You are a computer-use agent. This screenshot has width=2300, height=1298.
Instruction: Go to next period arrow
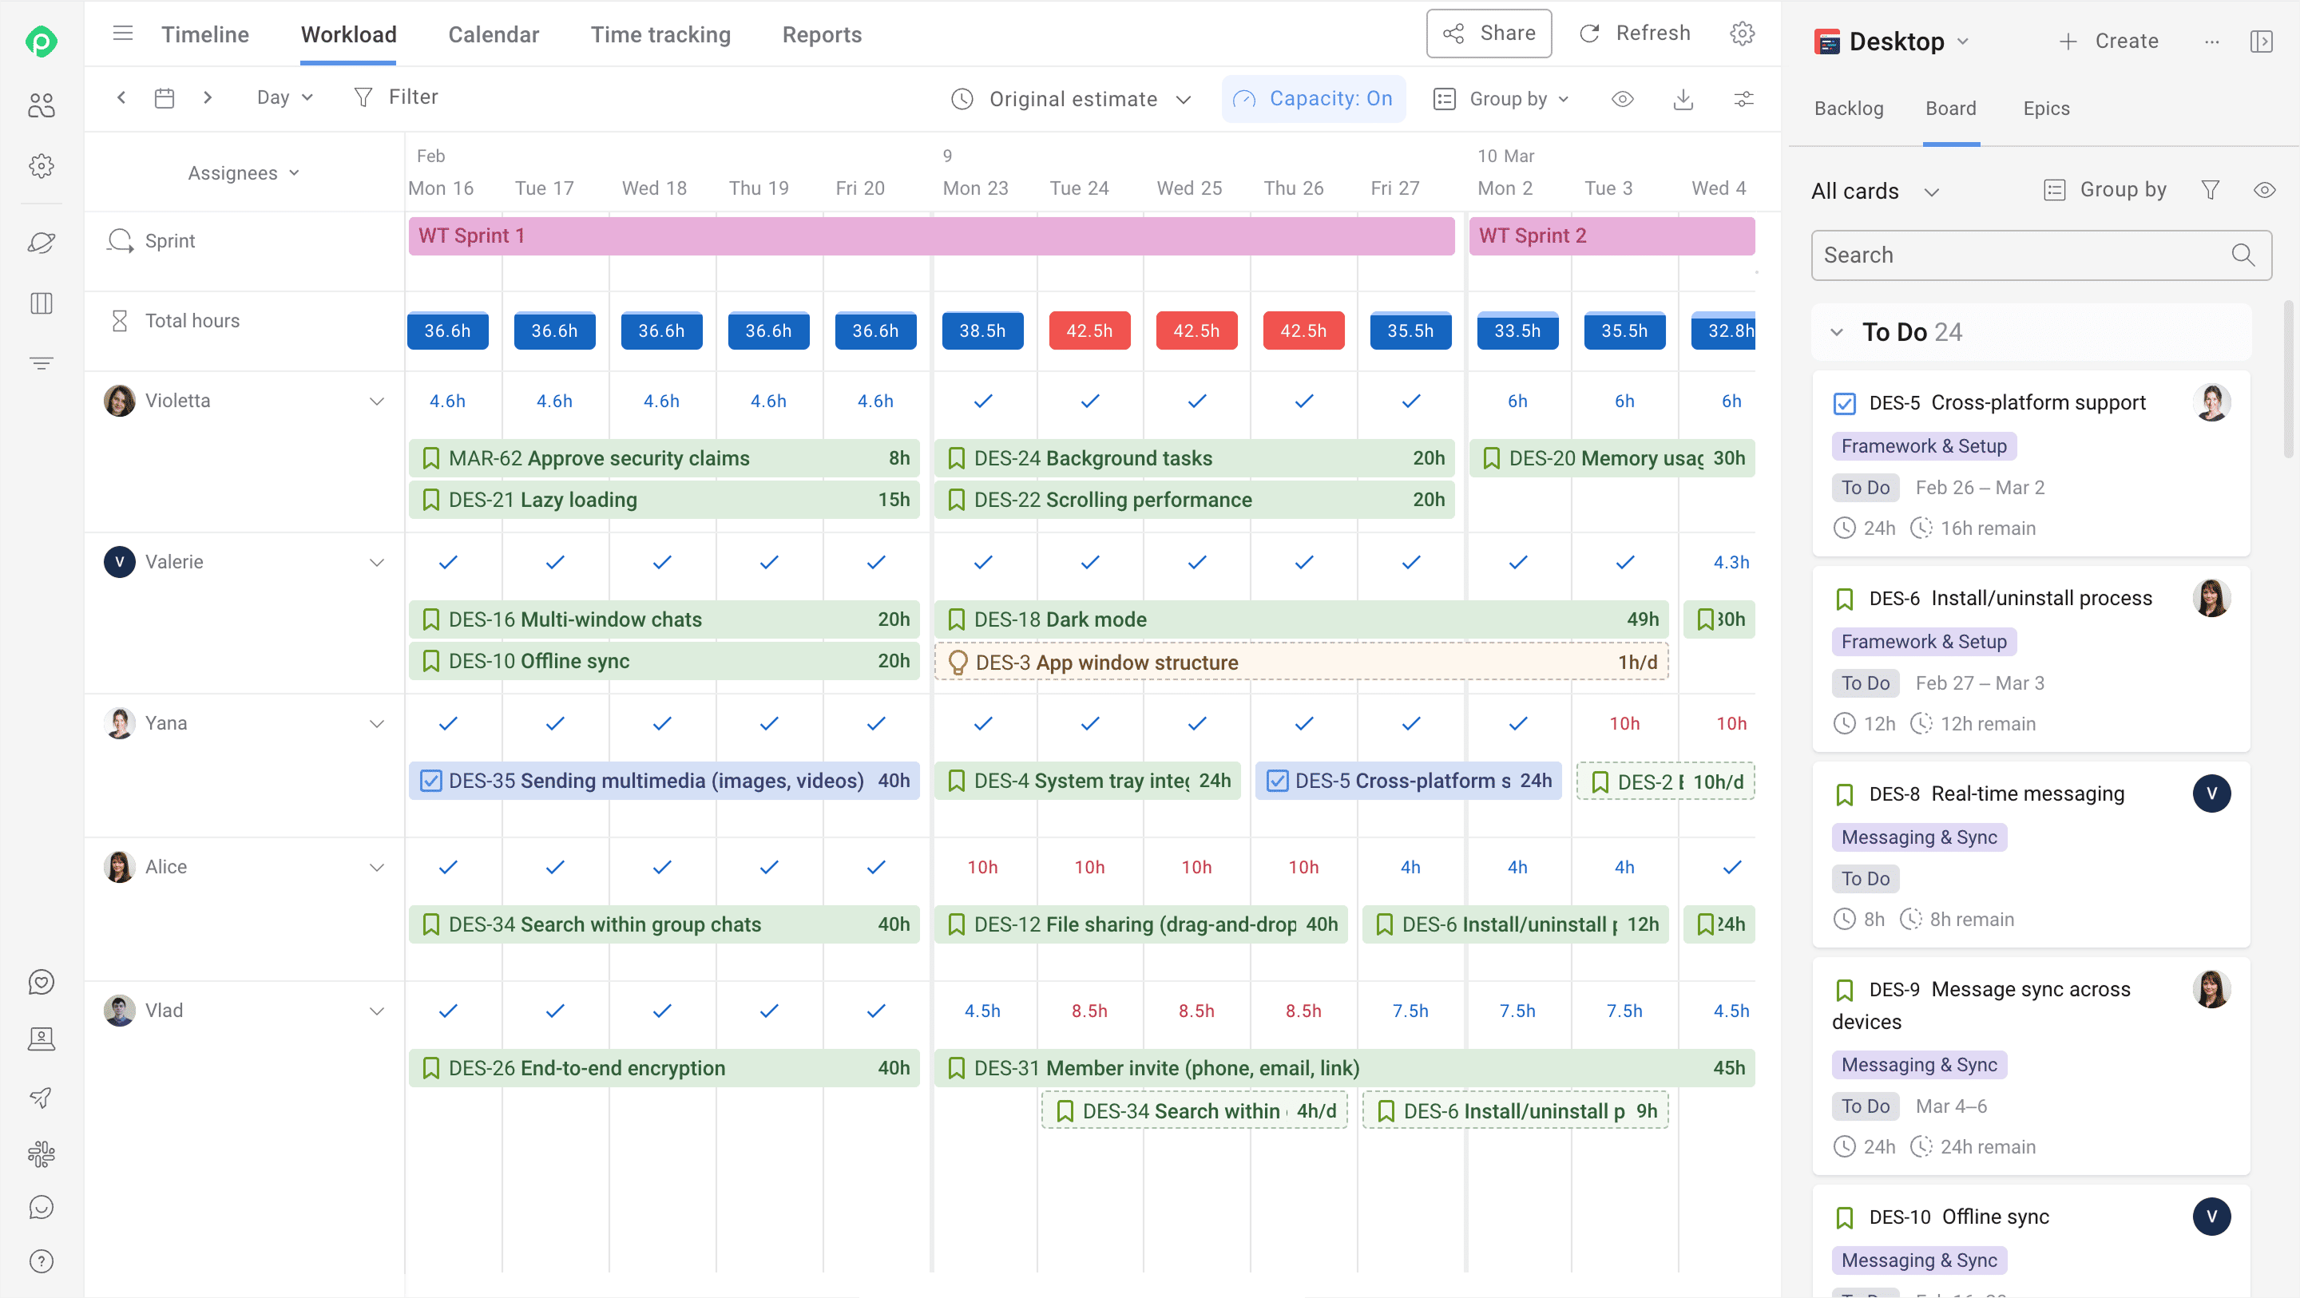coord(207,97)
